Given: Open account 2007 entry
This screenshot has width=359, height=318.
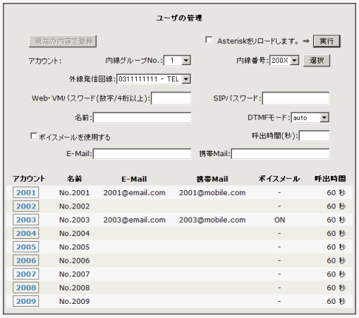Looking at the screenshot, I should [26, 274].
